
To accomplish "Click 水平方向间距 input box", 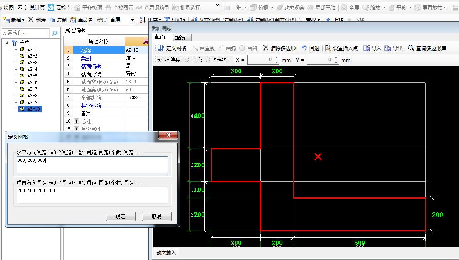I will coord(92,165).
